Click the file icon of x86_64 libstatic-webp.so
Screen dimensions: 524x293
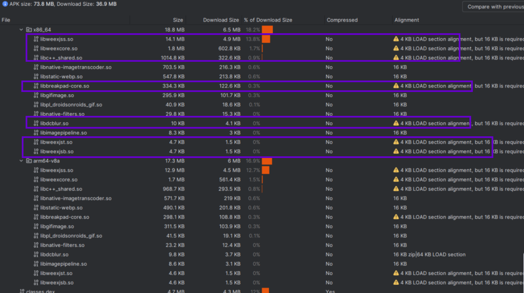[36, 77]
